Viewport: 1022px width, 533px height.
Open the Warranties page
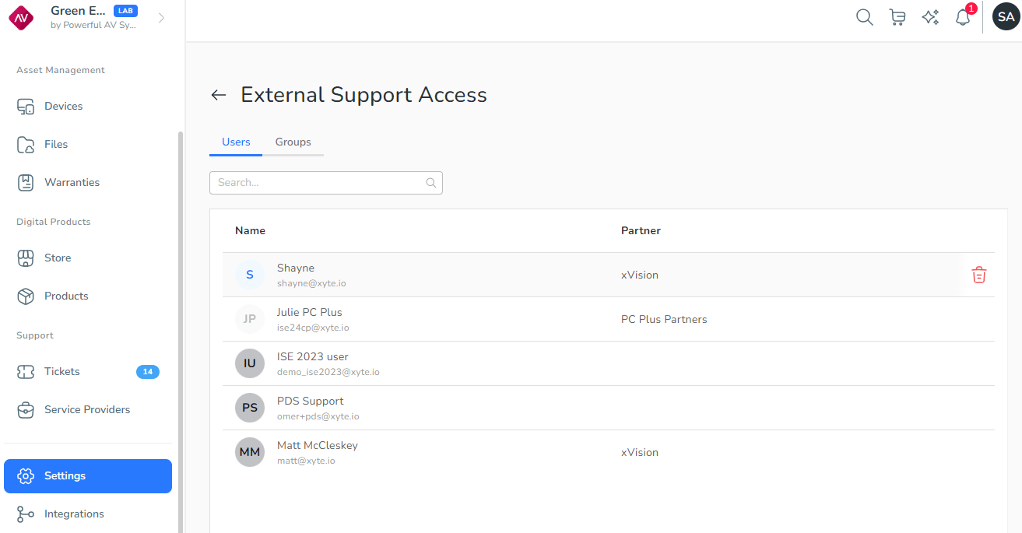[x=72, y=183]
